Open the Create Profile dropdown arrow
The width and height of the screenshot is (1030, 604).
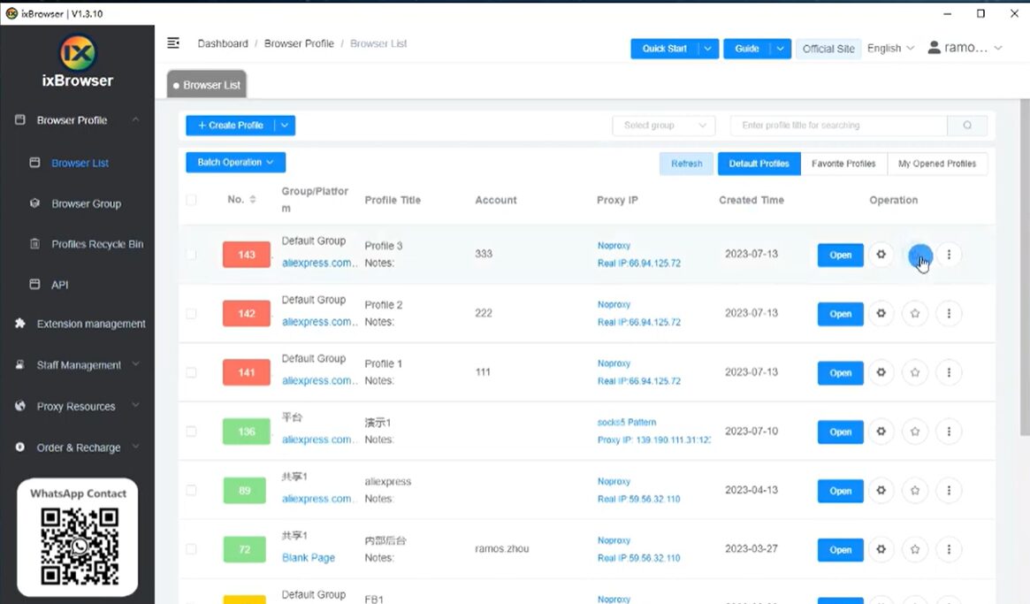(x=285, y=126)
